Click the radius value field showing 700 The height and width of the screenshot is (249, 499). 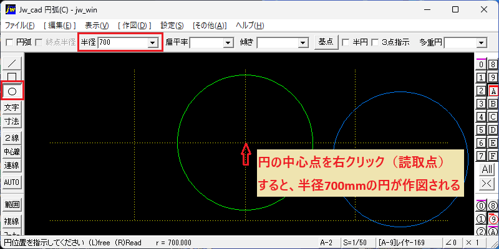[123, 42]
